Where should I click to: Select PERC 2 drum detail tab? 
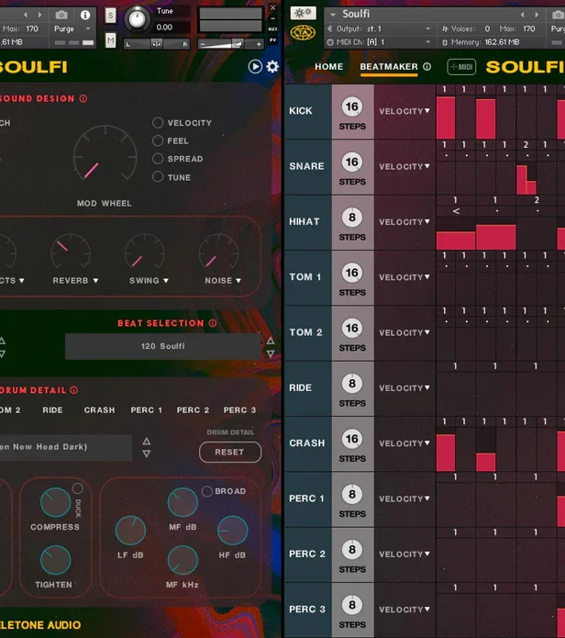coord(193,409)
